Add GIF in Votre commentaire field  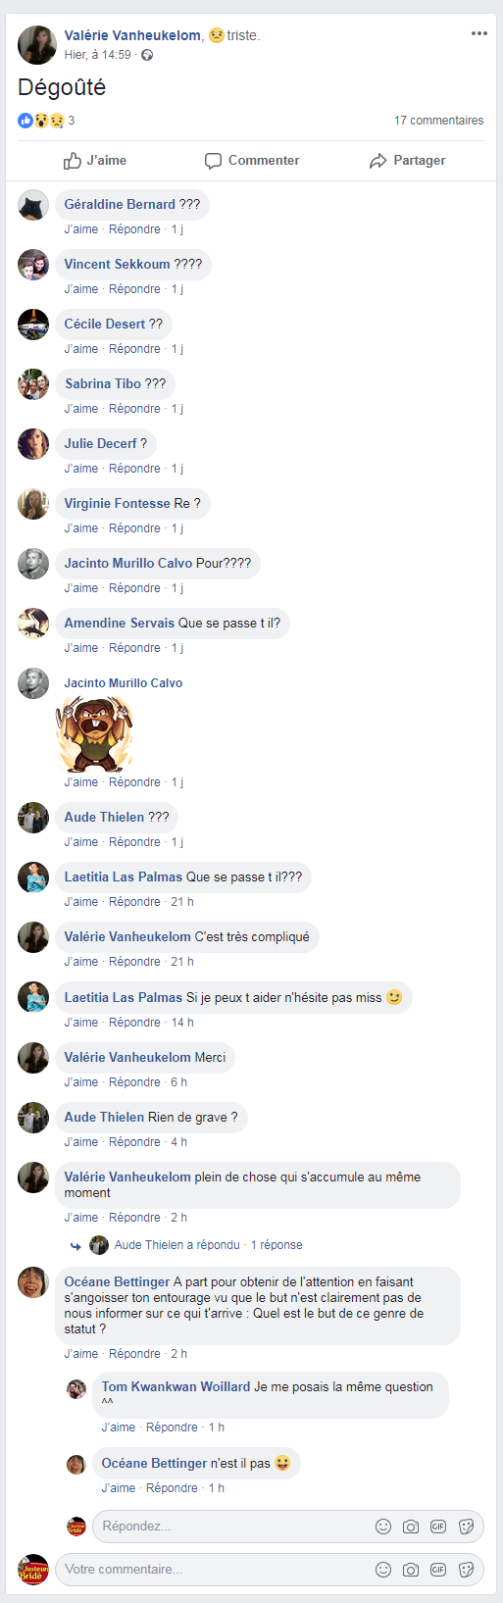(438, 1570)
